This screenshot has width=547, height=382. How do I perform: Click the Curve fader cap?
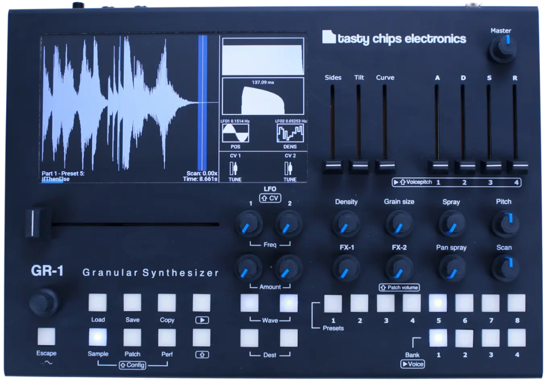pyautogui.click(x=385, y=166)
